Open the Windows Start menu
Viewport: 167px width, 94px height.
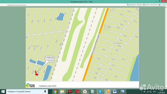[x=3, y=92]
